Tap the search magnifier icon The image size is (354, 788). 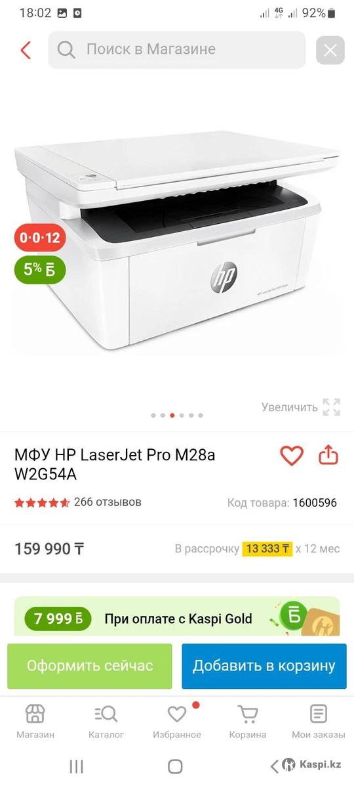pos(66,50)
